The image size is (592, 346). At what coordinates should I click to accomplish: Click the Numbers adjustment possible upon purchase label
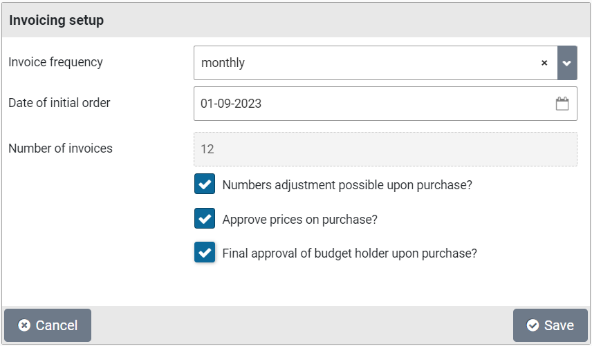point(347,185)
